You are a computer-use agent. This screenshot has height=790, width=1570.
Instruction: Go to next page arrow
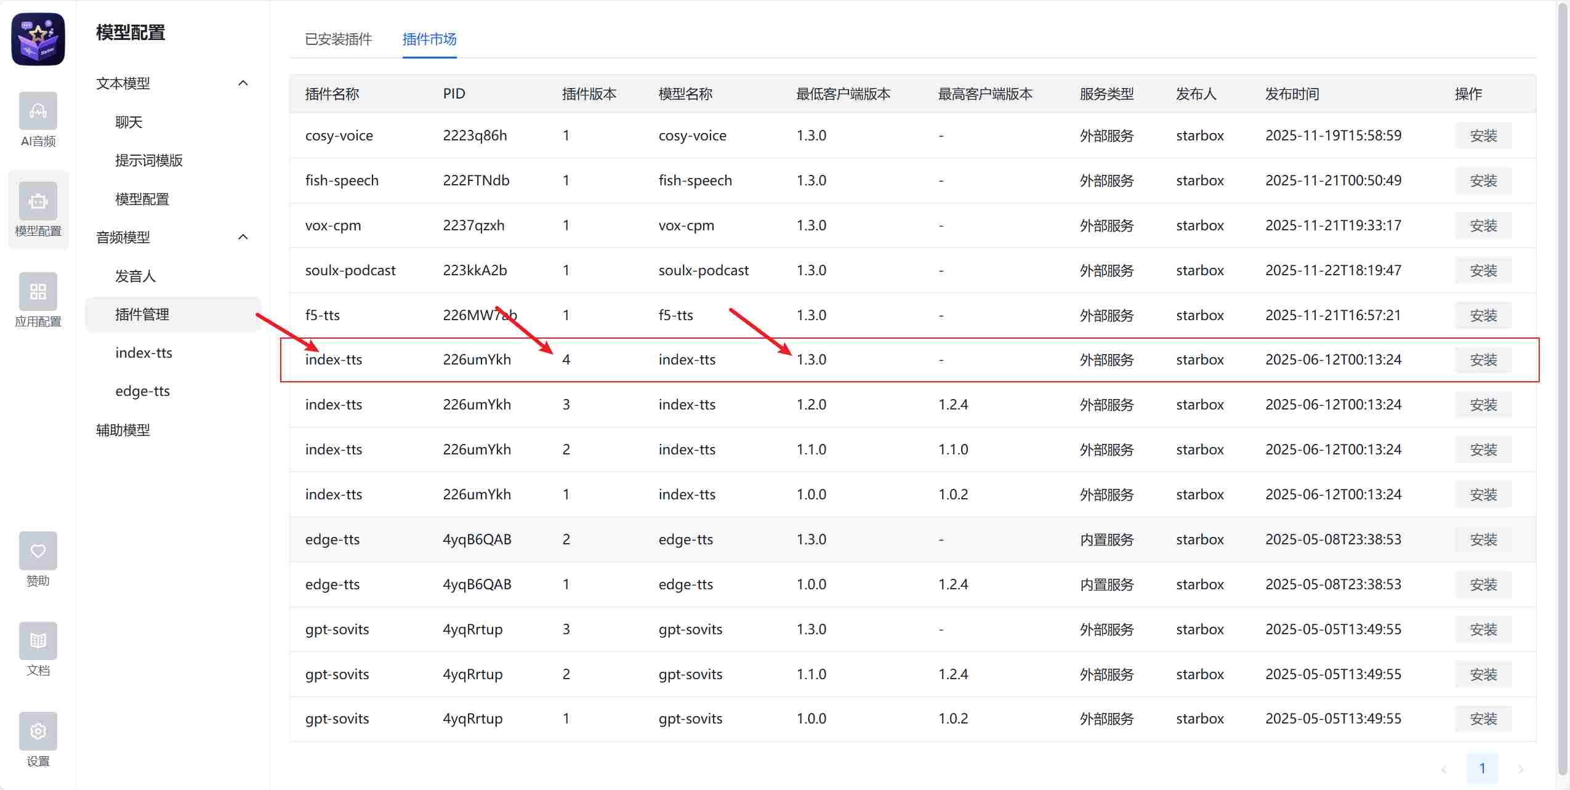pyautogui.click(x=1520, y=769)
